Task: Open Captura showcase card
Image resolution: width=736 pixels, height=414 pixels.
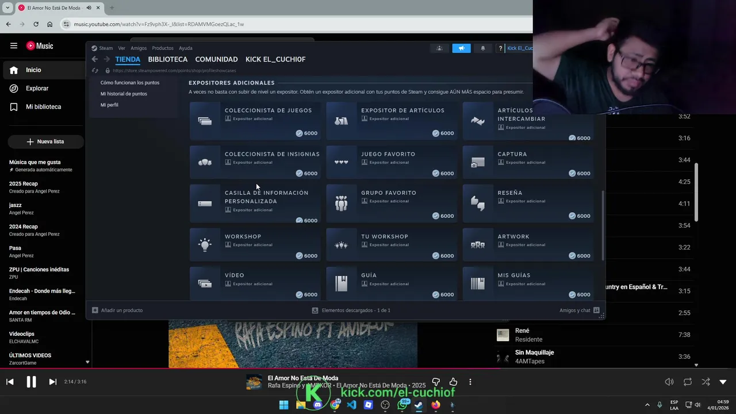Action: tap(528, 162)
